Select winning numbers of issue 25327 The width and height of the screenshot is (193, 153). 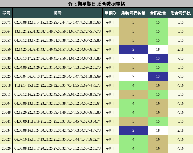[x=57, y=139]
